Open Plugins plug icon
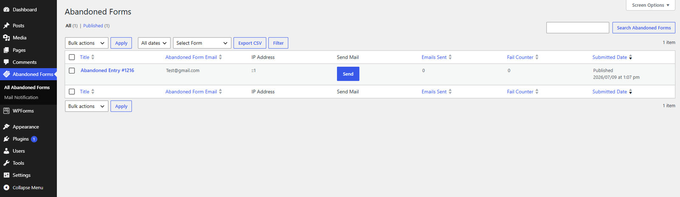 6,139
